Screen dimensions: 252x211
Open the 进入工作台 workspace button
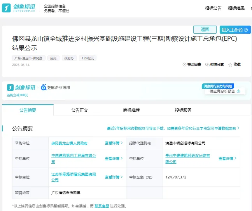(x=234, y=30)
